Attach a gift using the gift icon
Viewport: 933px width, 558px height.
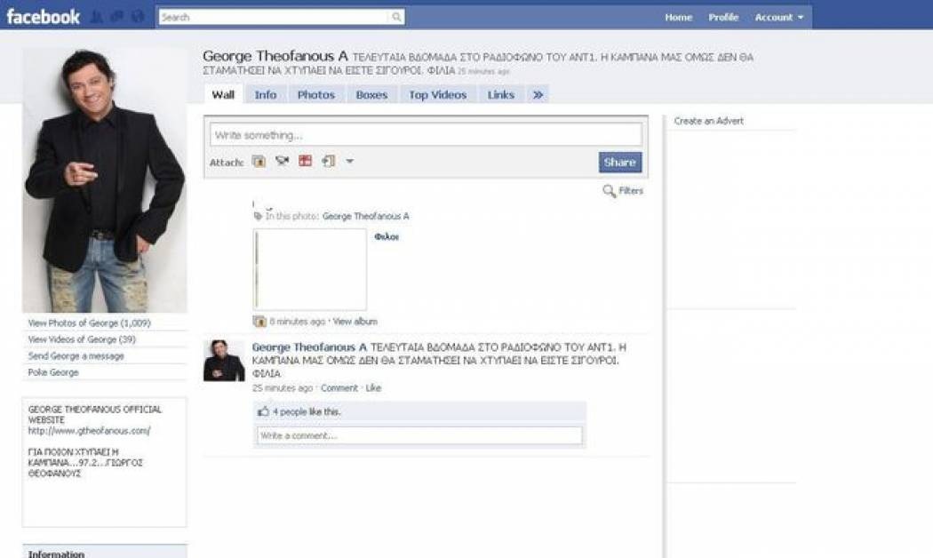coord(305,162)
